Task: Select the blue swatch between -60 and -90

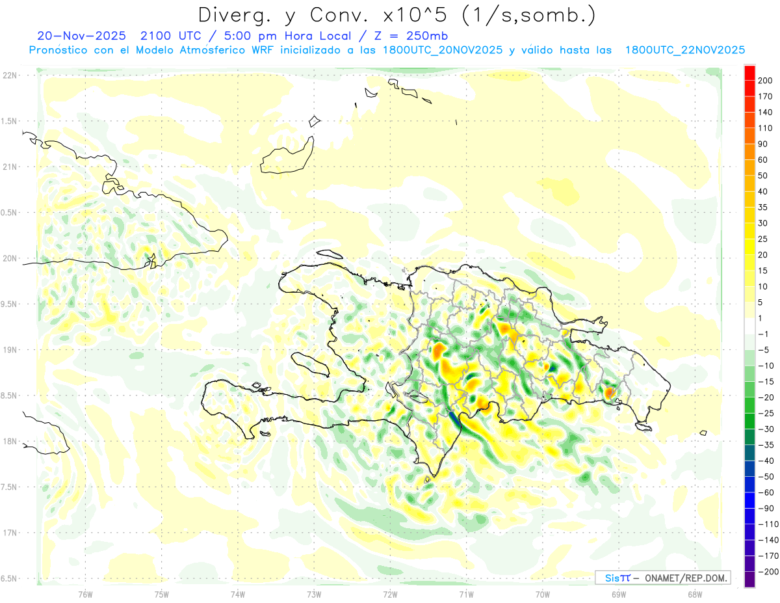Action: (749, 501)
